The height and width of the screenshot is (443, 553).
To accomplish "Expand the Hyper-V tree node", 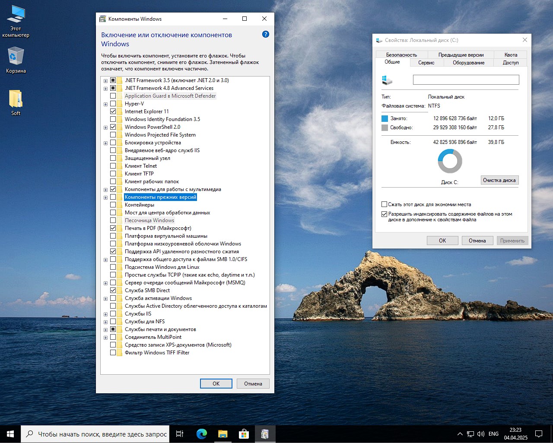I will 105,104.
